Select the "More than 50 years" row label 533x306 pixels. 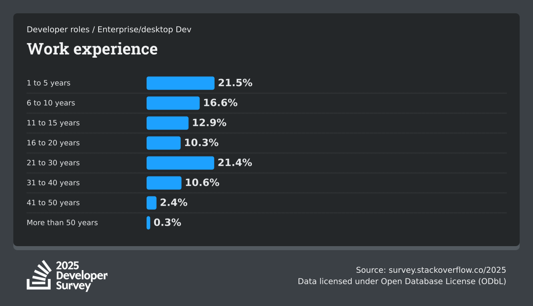tap(62, 223)
